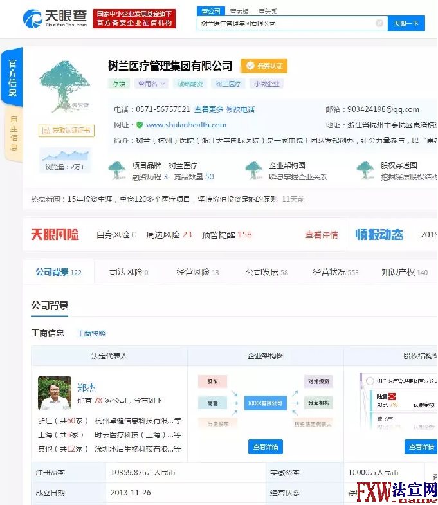This screenshot has width=438, height=505.
Task: Click 查看详情 under 股权结构图
Action: pos(421,446)
